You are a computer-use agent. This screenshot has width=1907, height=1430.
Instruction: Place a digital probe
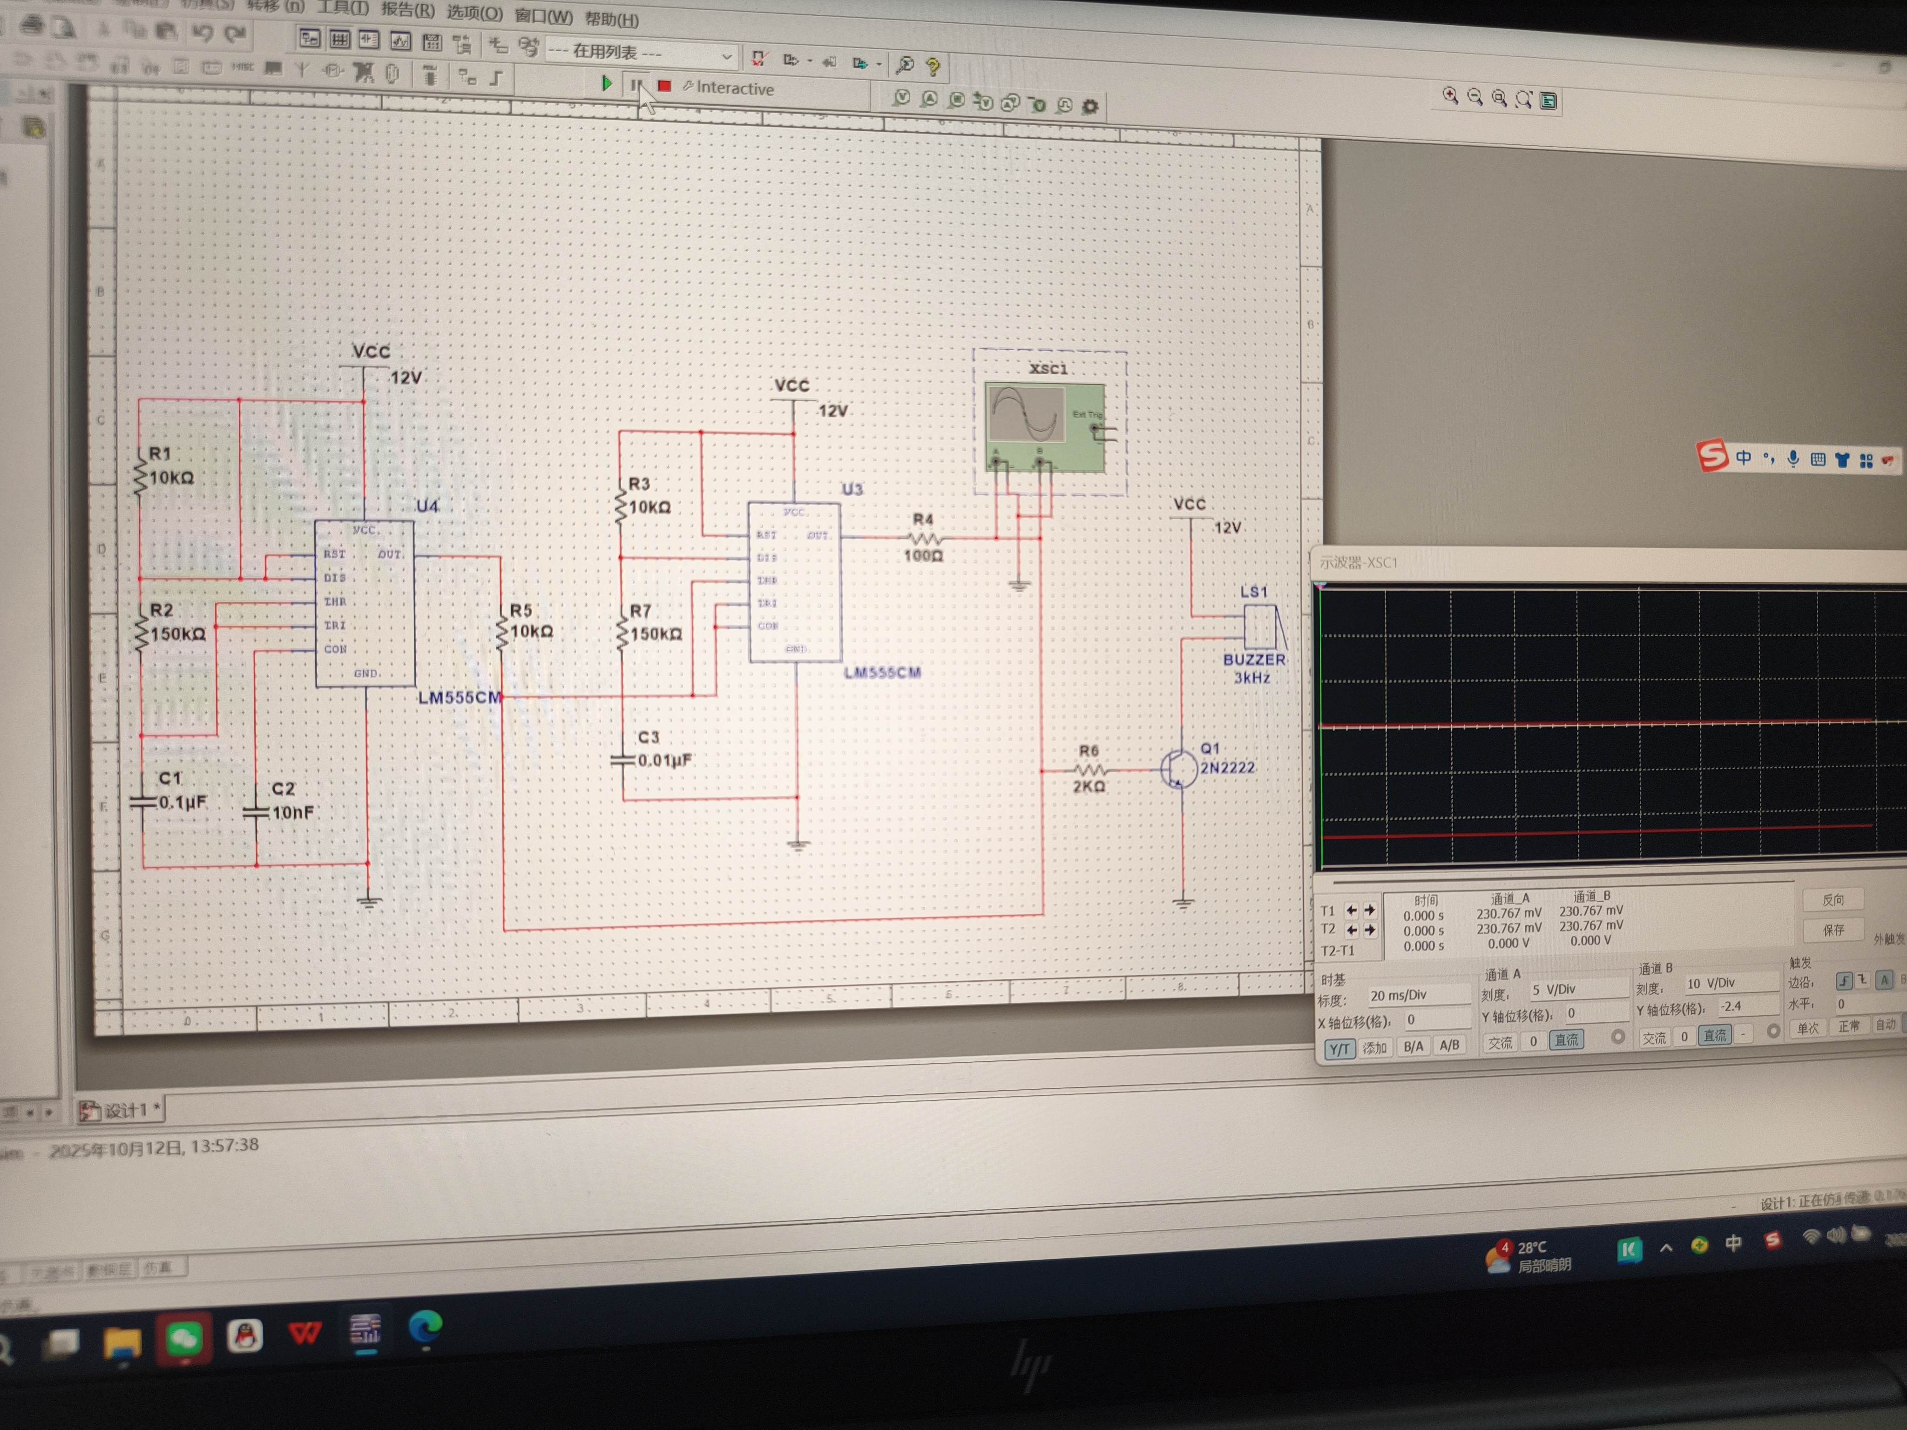click(x=1065, y=105)
